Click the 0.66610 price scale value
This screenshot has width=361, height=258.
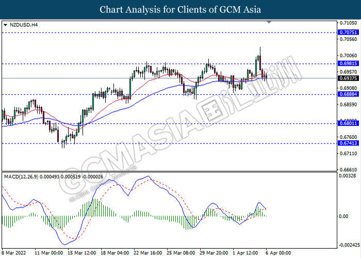[348, 170]
